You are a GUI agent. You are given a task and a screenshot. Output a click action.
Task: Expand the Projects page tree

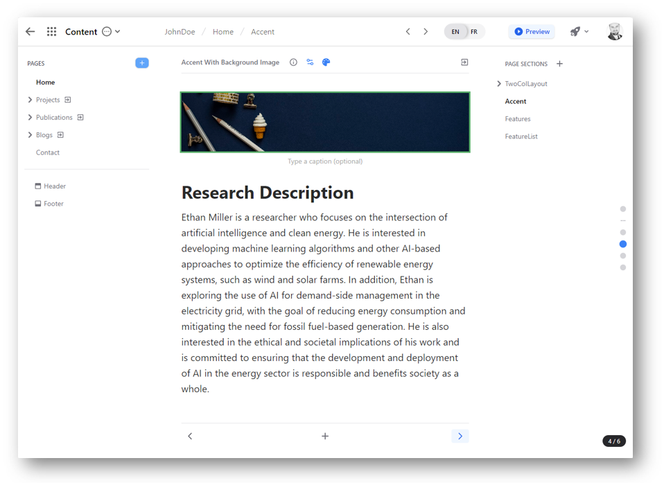(x=30, y=100)
